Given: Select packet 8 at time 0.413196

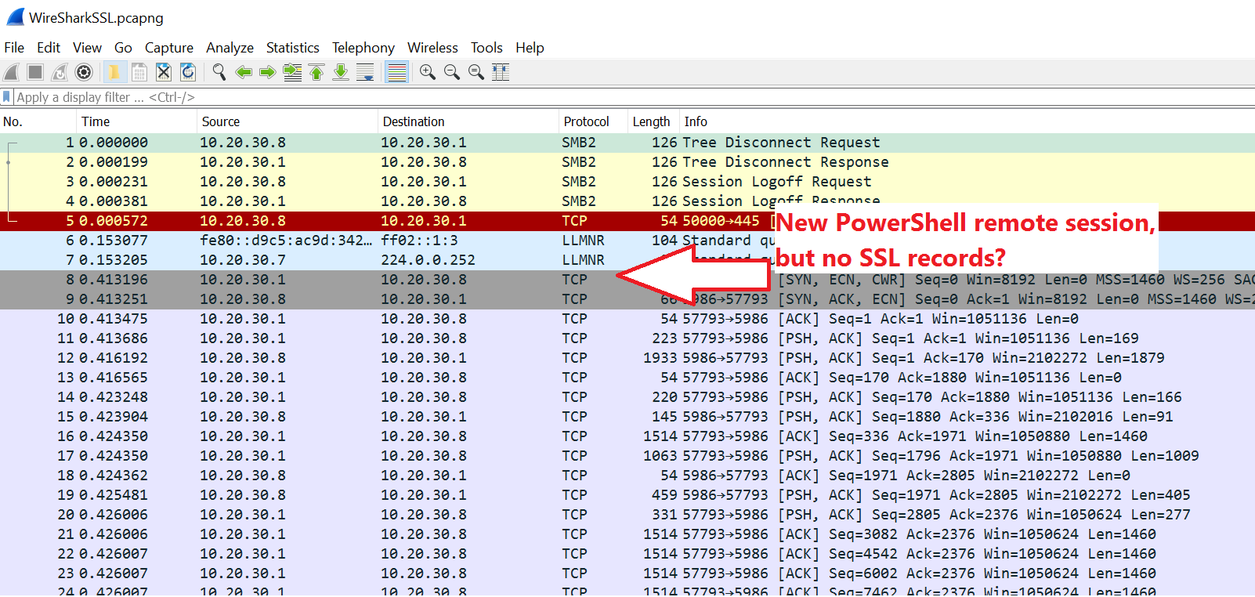Looking at the screenshot, I should 627,280.
